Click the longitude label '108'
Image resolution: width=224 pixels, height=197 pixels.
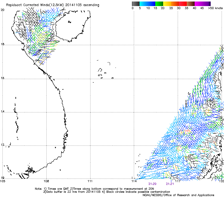click(46, 181)
